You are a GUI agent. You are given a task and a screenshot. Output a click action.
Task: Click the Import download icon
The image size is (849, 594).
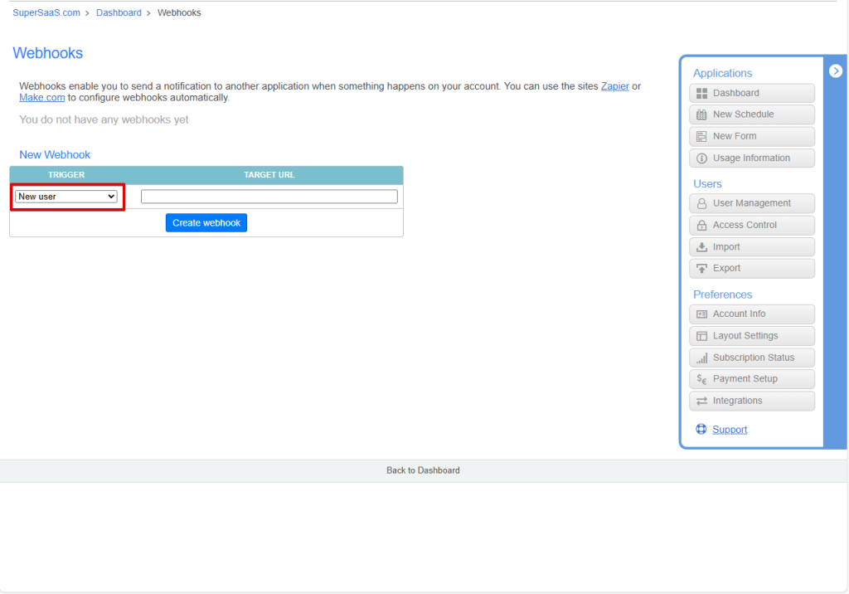tap(701, 247)
